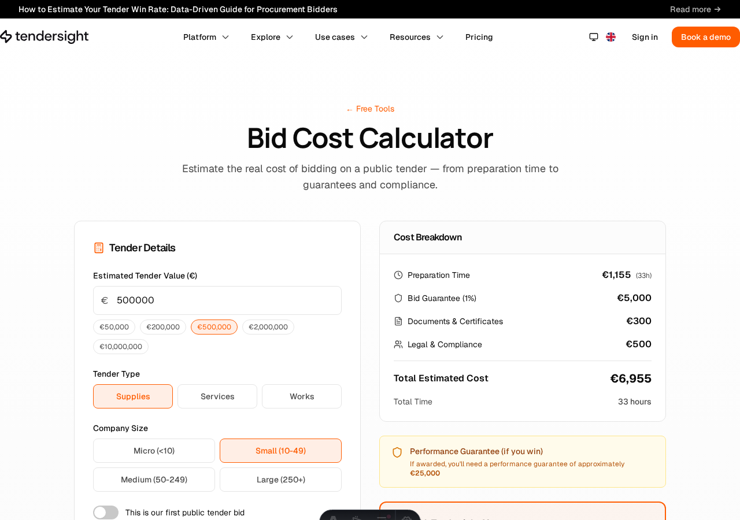Click the Tender Details calculator icon
The width and height of the screenshot is (740, 520).
[x=99, y=248]
